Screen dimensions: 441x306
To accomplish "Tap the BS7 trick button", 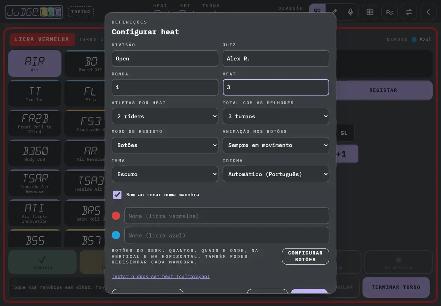I will pyautogui.click(x=85, y=238).
